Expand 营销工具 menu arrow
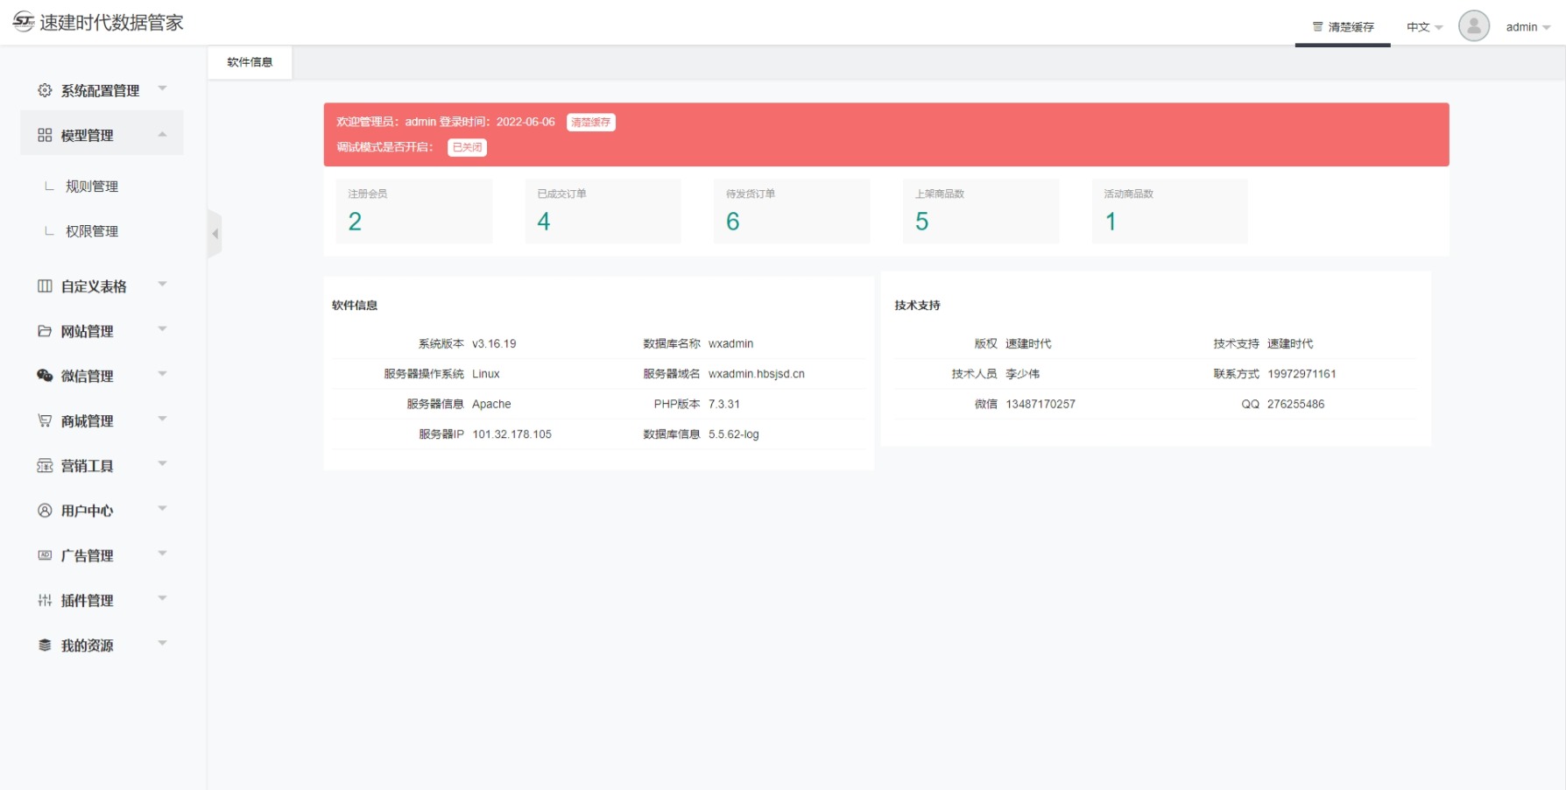The width and height of the screenshot is (1566, 790). tap(162, 465)
